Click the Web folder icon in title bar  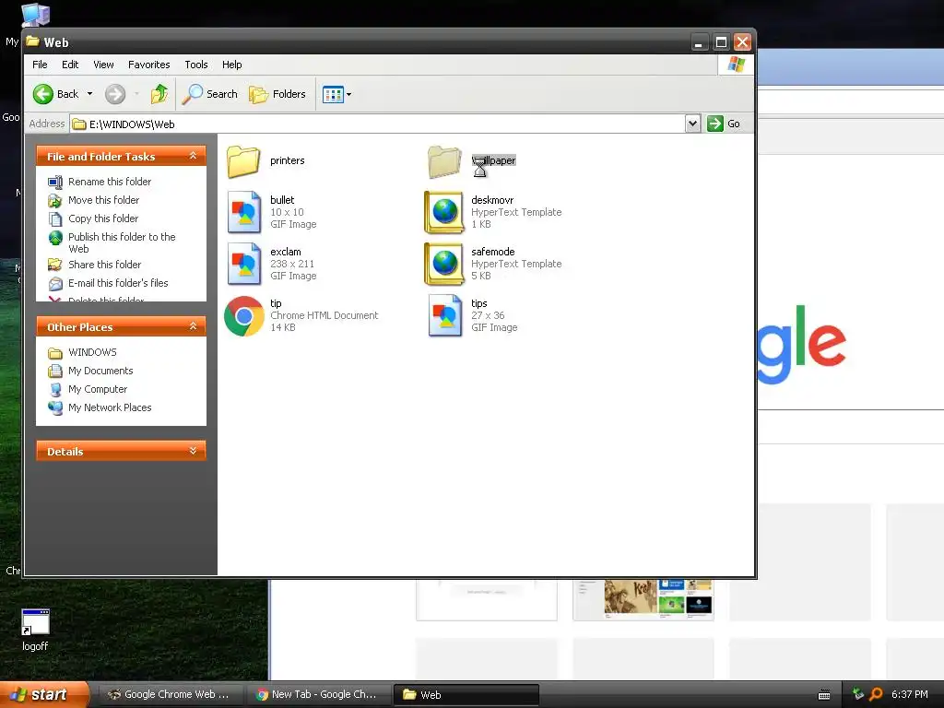tap(33, 42)
